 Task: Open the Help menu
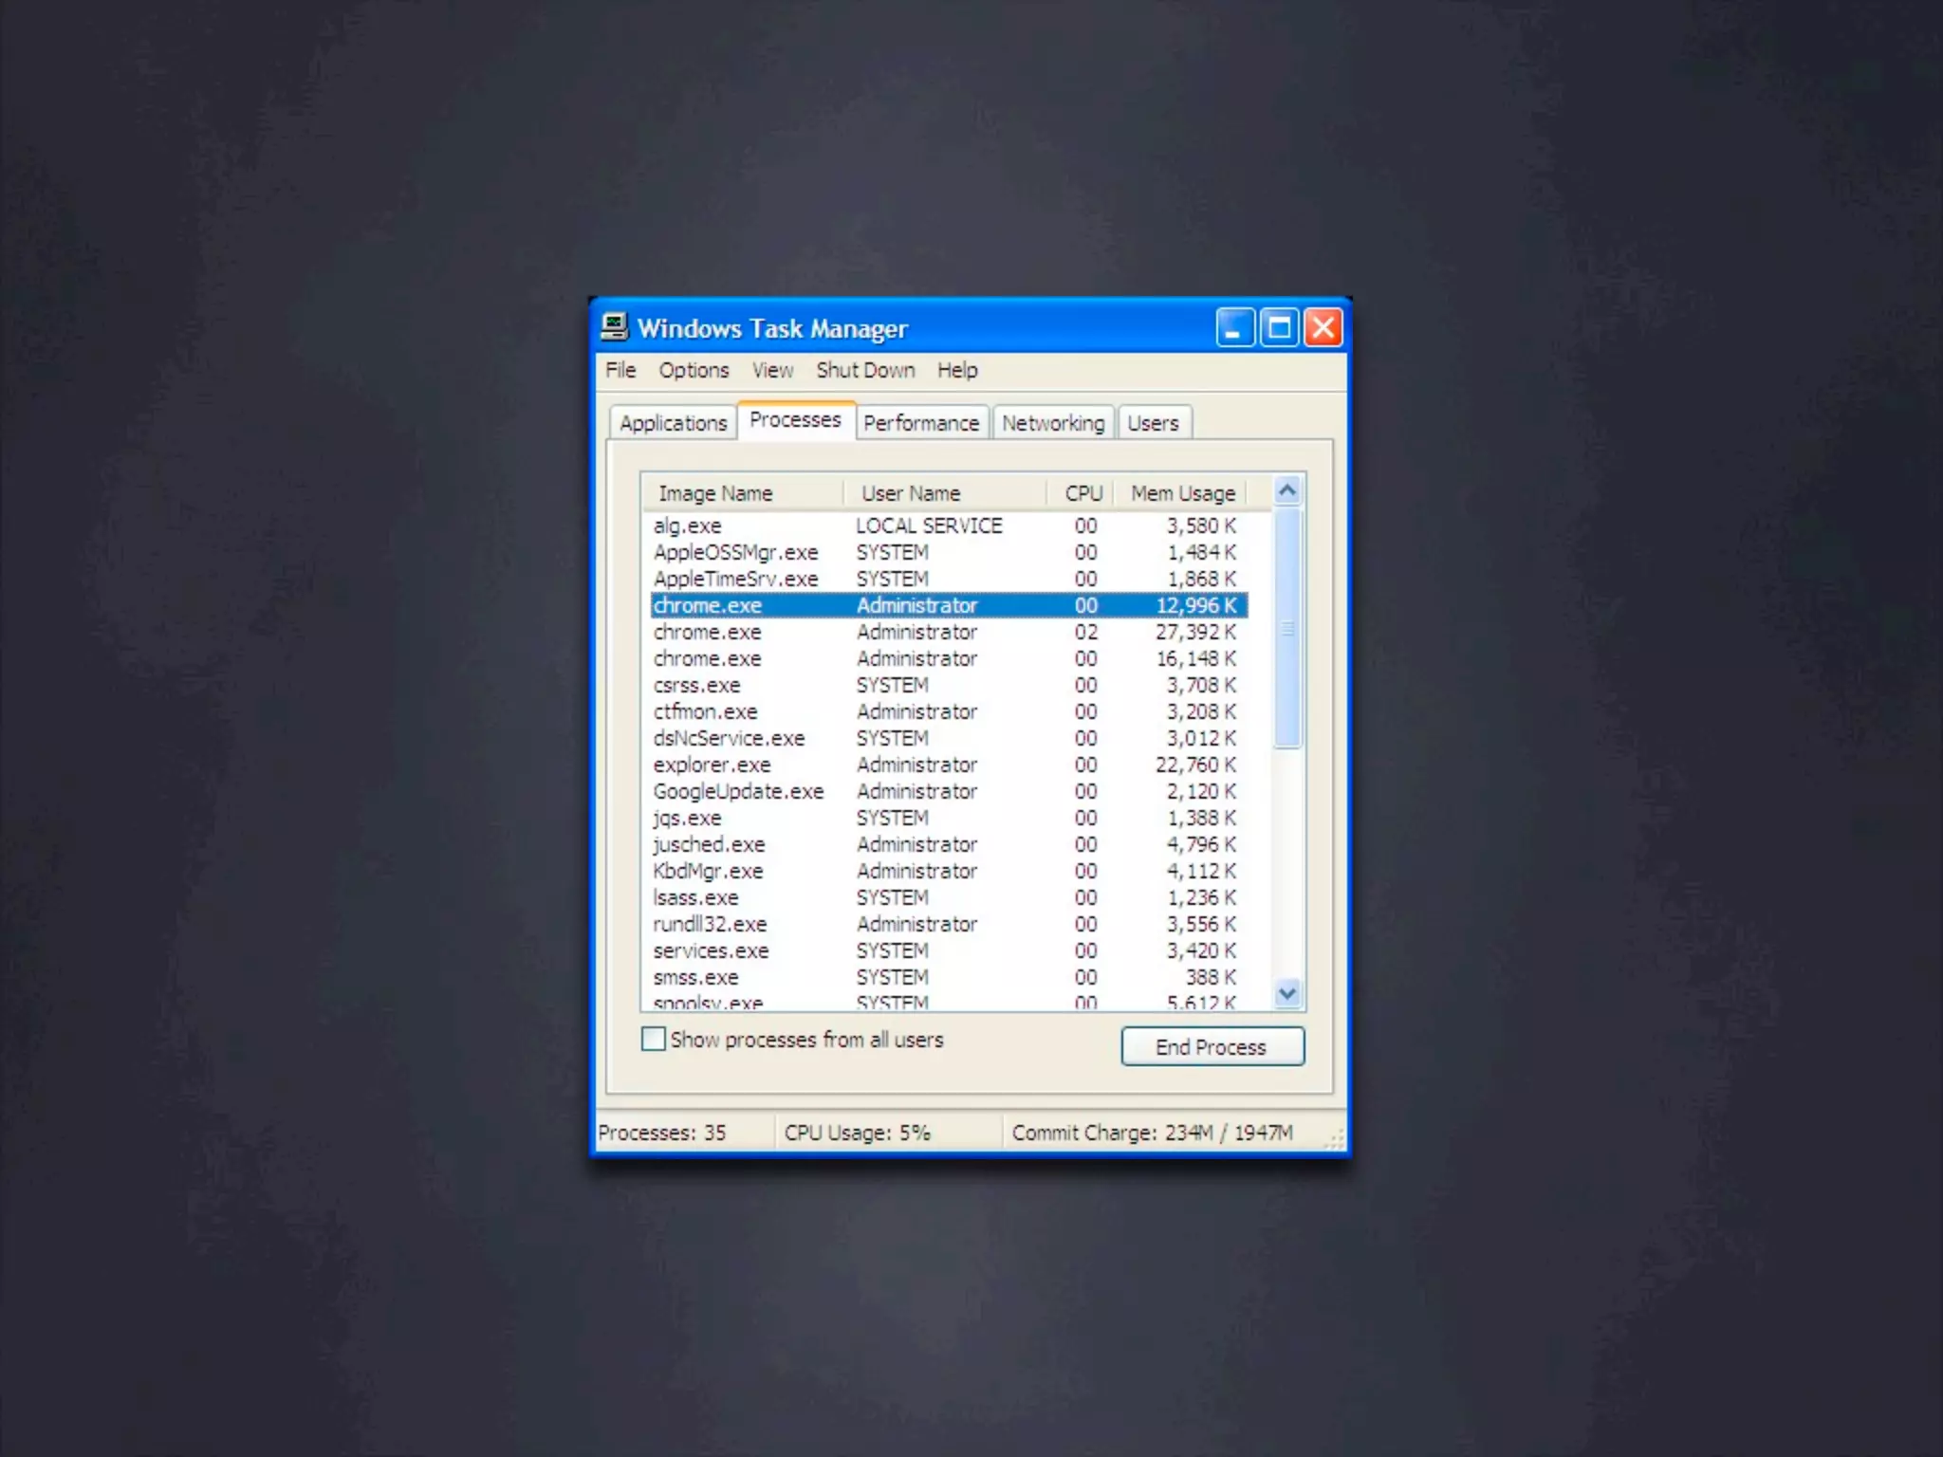(957, 370)
